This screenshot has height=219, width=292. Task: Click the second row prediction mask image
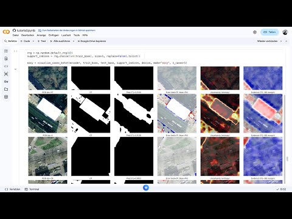[134, 113]
